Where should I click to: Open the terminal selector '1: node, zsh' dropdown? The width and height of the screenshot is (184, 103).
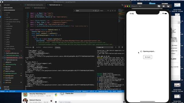105,47
